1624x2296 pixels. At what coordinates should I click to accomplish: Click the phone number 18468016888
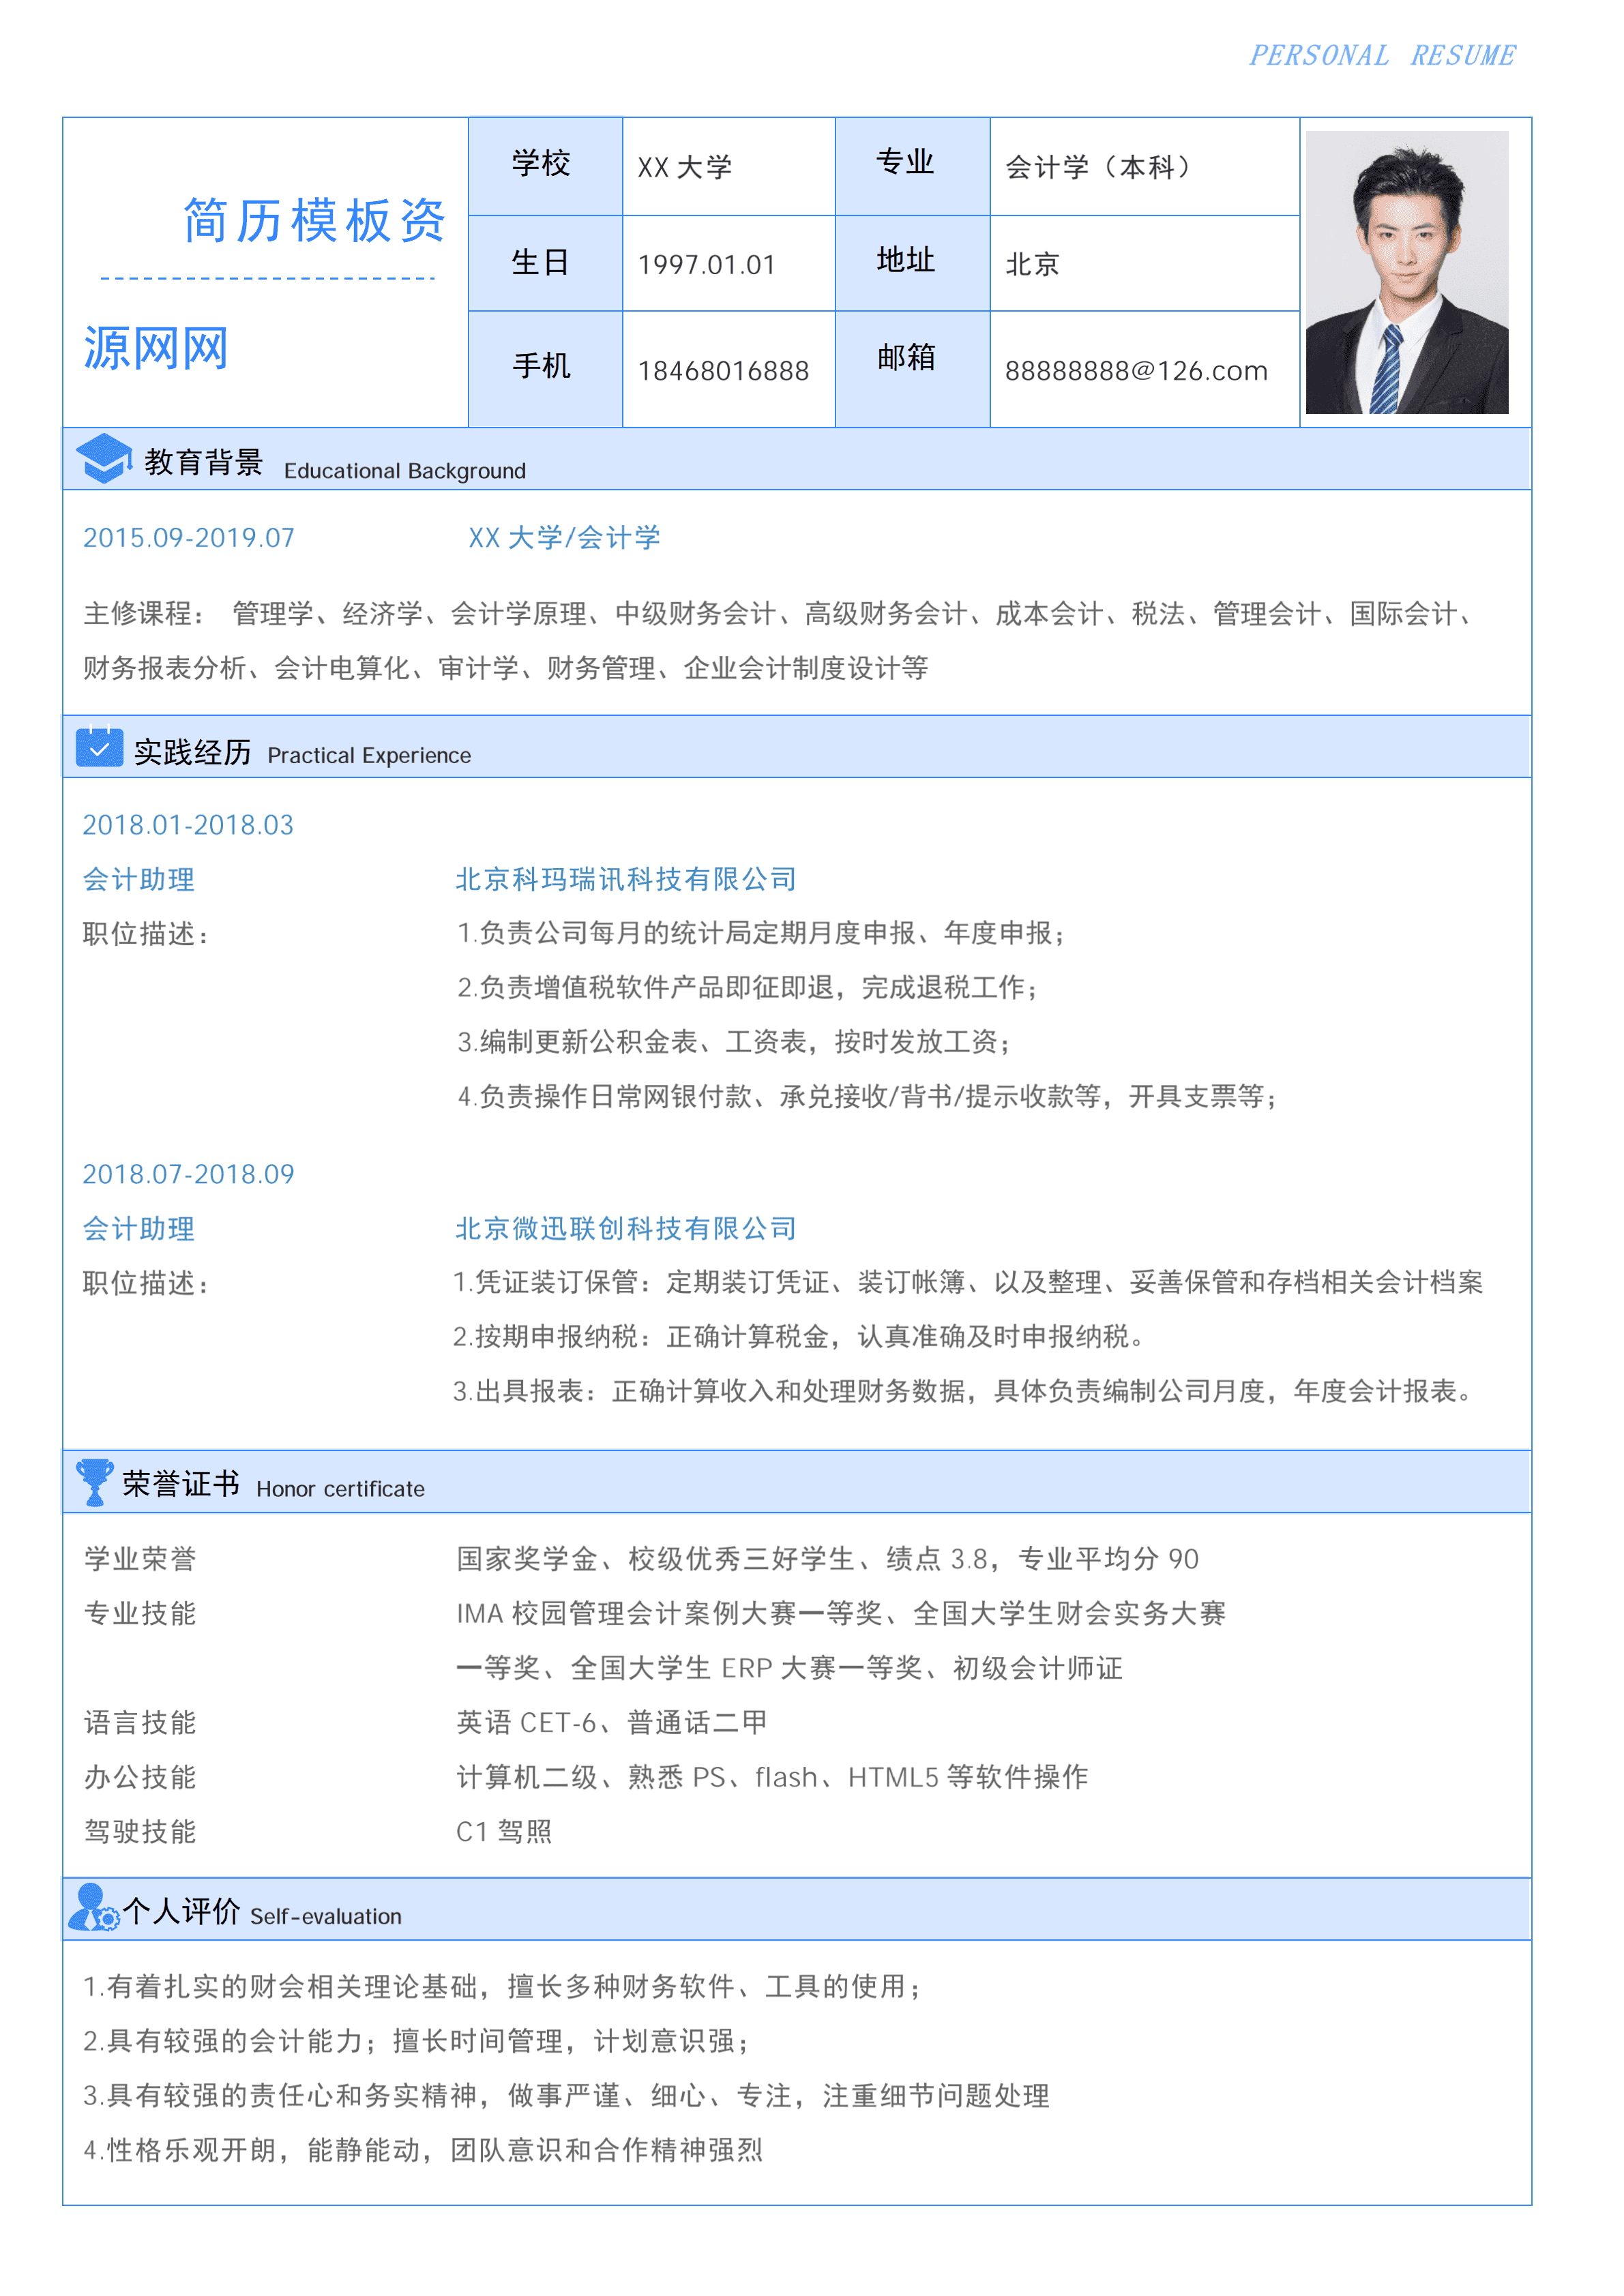[723, 371]
